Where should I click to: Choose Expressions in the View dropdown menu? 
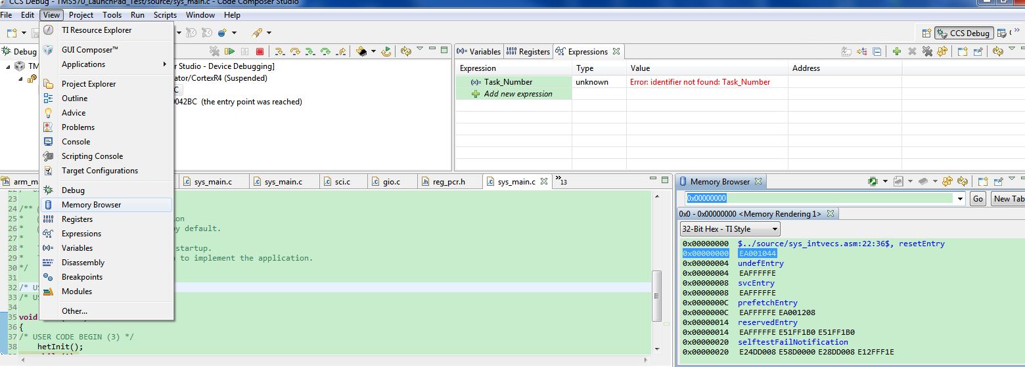pos(106,234)
